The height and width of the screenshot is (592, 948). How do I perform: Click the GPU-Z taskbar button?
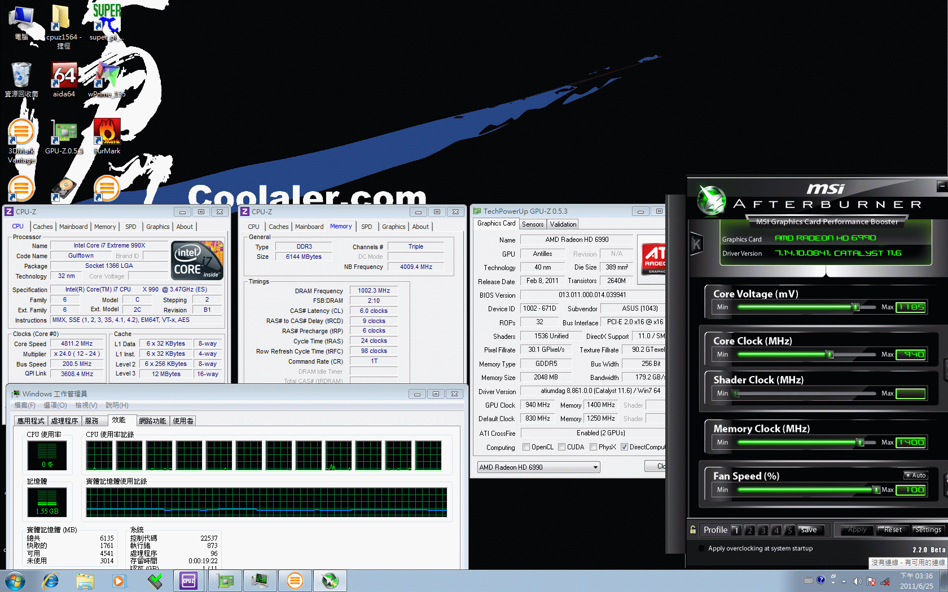point(225,581)
